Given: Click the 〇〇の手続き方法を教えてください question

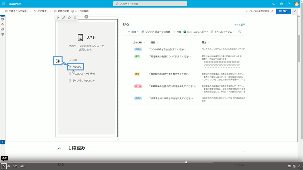Looking at the screenshot, I should 168,50.
